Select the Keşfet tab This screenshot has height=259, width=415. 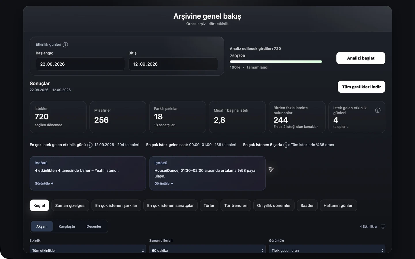(39, 205)
